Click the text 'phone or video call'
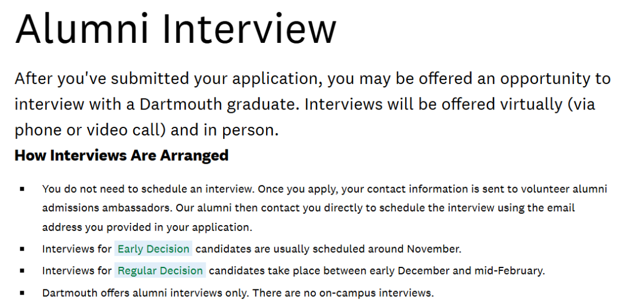 pyautogui.click(x=87, y=130)
